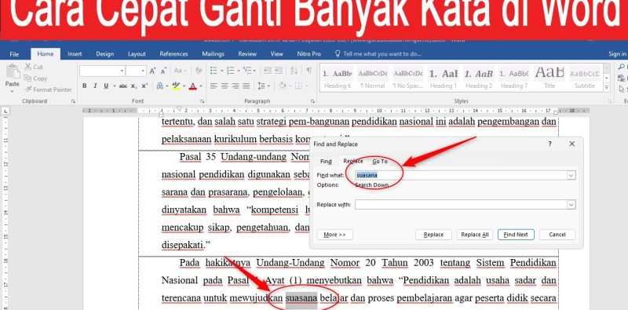Shrink font size with the smaller A icon
Screen dimensions: 628x310
point(163,71)
